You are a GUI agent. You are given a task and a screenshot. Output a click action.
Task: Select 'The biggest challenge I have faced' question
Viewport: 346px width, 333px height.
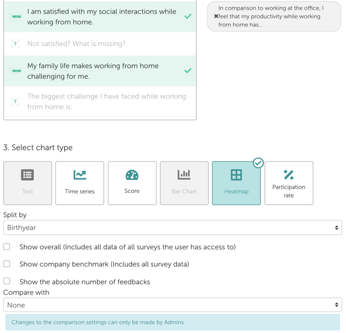pyautogui.click(x=106, y=101)
